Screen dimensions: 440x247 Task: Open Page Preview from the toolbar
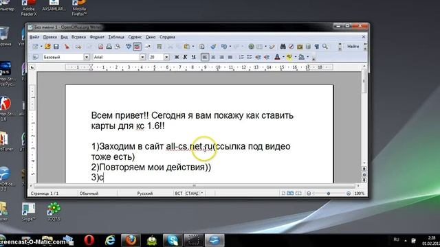118,47
